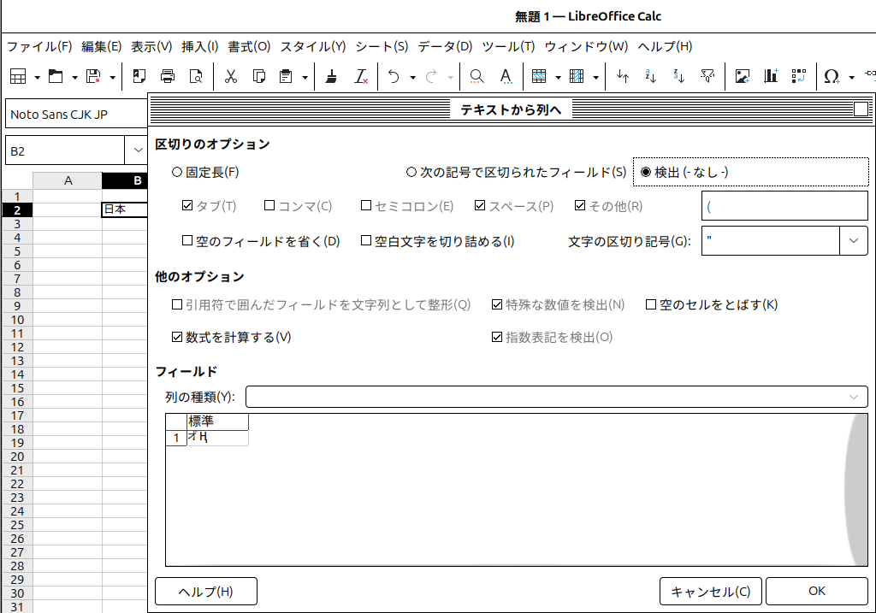
Task: Click the insert rows icon
Action: (539, 76)
